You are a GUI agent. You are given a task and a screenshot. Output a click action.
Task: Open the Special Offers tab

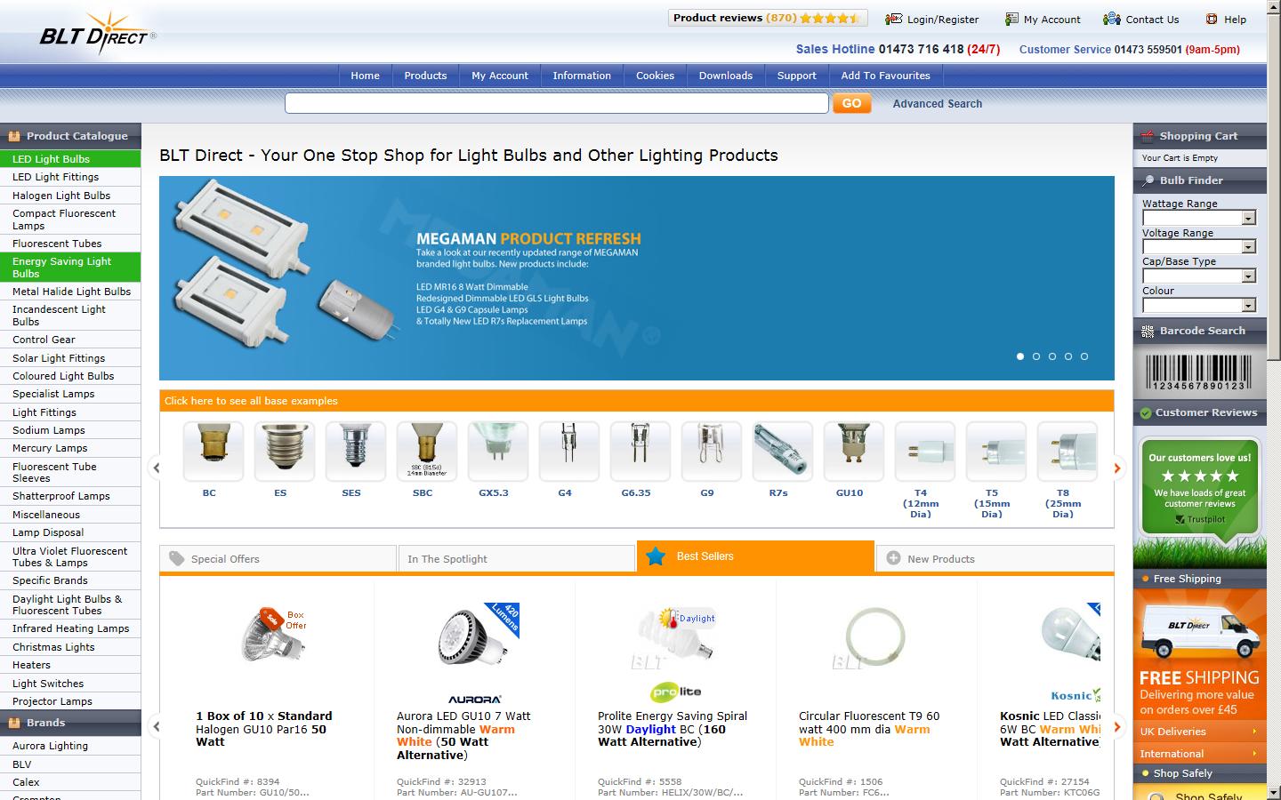pyautogui.click(x=278, y=559)
